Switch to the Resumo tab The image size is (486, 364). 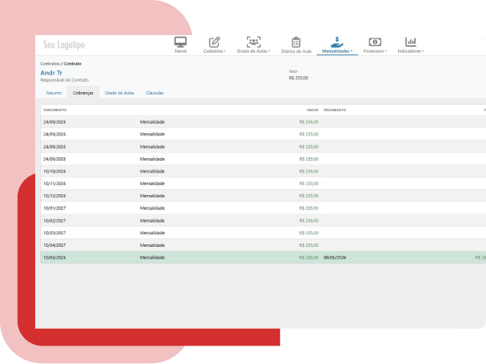(54, 93)
